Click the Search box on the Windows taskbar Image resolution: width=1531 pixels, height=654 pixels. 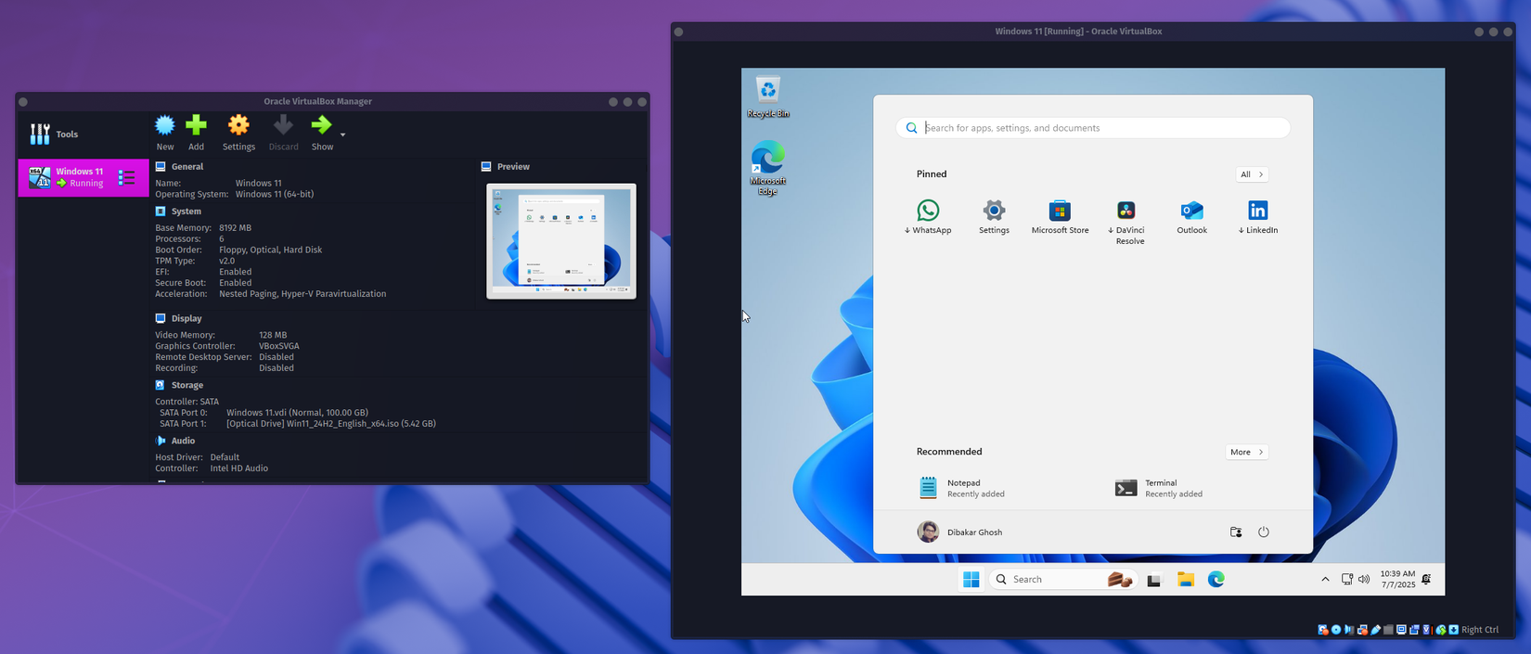click(x=1062, y=579)
